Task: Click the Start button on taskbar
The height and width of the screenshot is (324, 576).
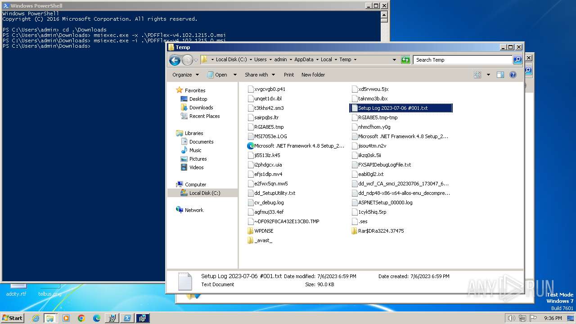Action: (x=12, y=318)
